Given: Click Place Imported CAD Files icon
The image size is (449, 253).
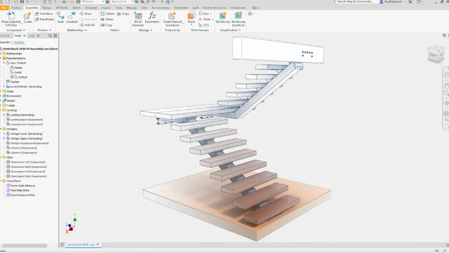Looking at the screenshot, I should pyautogui.click(x=11, y=16).
